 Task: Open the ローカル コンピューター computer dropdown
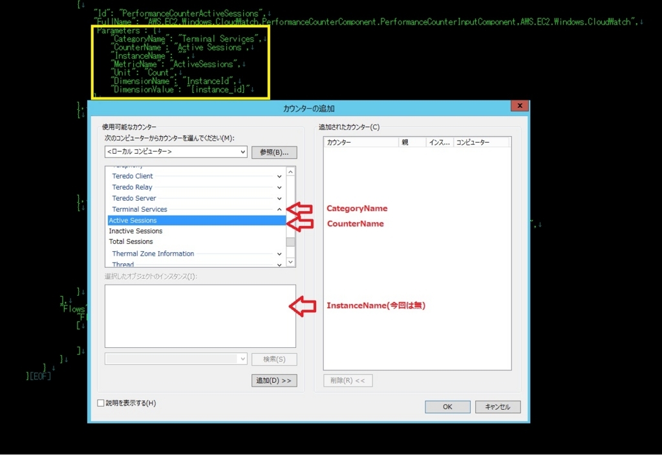[243, 152]
